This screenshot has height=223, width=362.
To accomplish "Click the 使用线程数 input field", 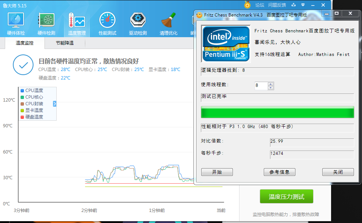I will click(x=261, y=86).
